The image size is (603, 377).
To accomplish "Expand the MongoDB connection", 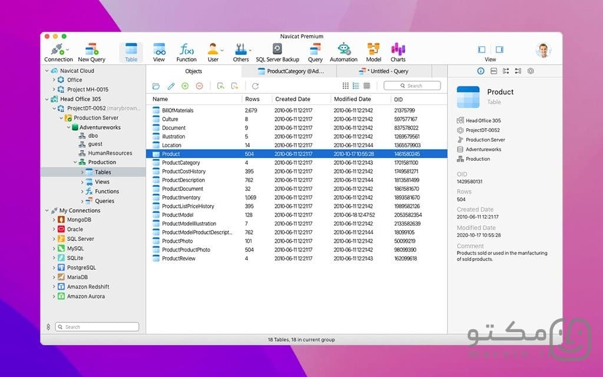I will (54, 220).
